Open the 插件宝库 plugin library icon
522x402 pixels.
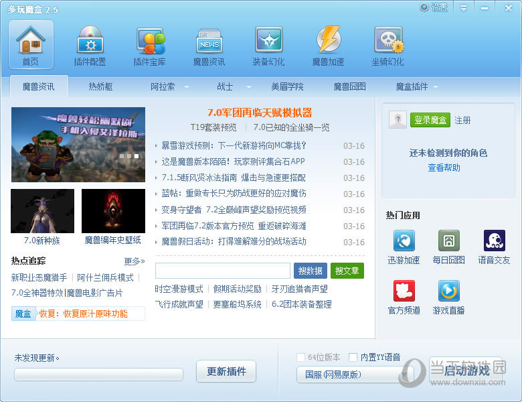[150, 45]
